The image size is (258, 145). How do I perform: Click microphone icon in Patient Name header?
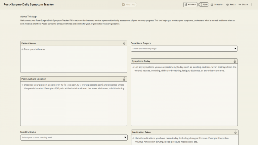pyautogui.click(x=124, y=43)
